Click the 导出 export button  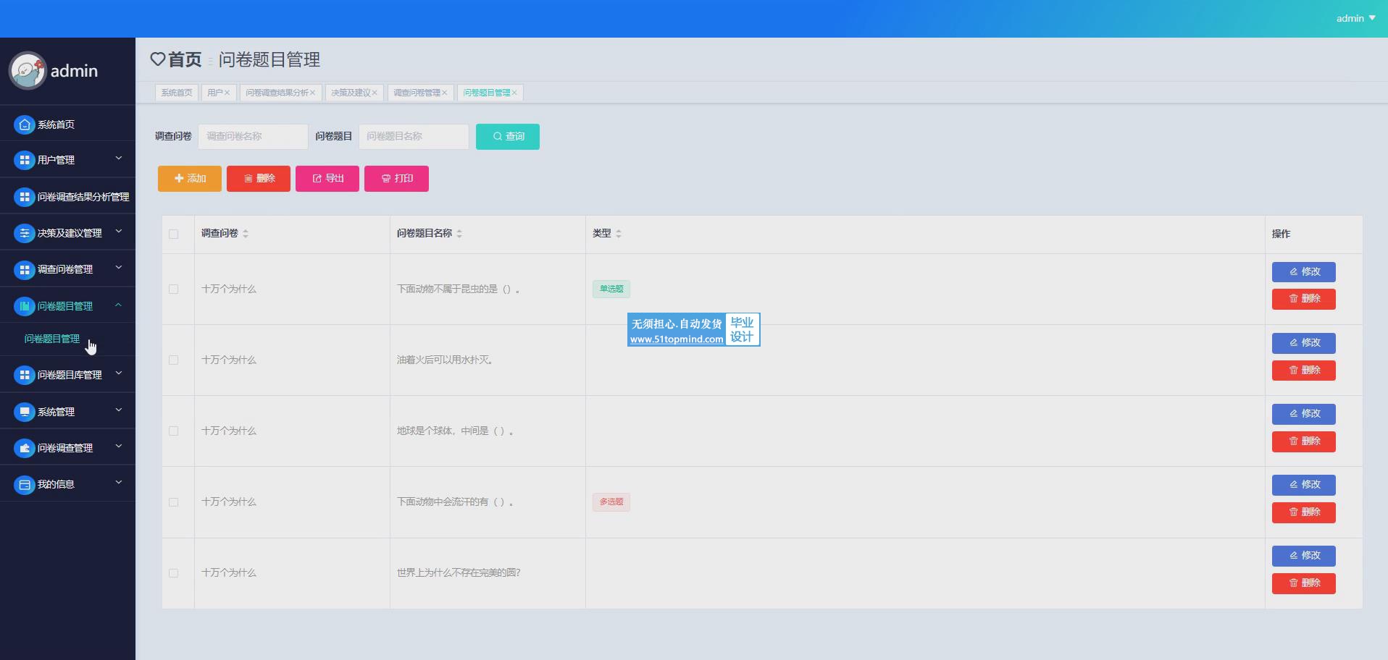tap(327, 179)
